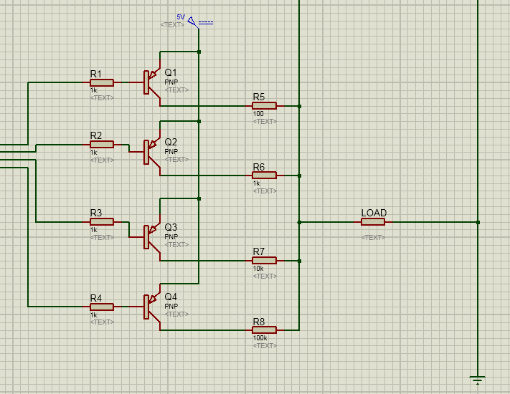
Task: Click the <TEXT> placeholder beside 5V terminal
Action: click(x=172, y=24)
